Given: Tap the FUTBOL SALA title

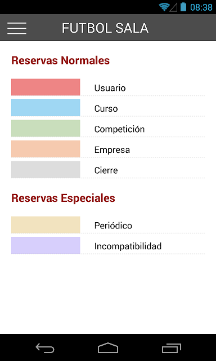Looking at the screenshot, I should pyautogui.click(x=105, y=28).
